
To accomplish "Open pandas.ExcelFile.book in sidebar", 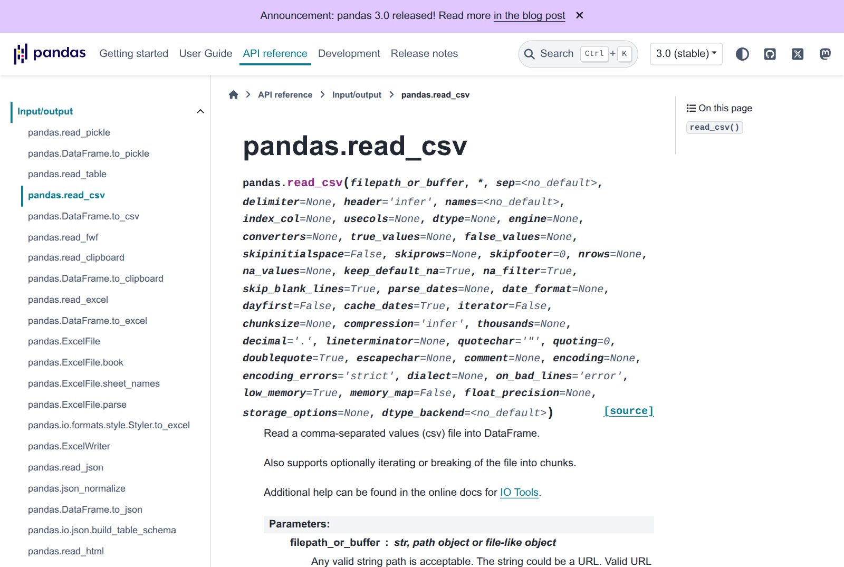I will (75, 362).
